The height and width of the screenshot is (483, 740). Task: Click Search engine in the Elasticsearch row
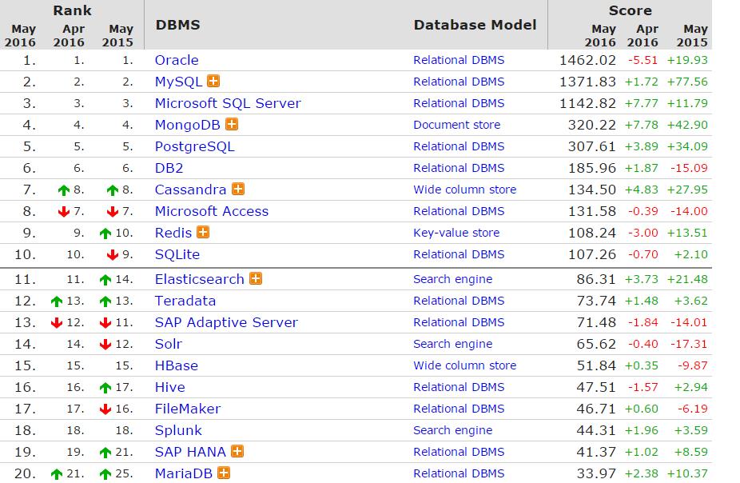click(x=452, y=279)
